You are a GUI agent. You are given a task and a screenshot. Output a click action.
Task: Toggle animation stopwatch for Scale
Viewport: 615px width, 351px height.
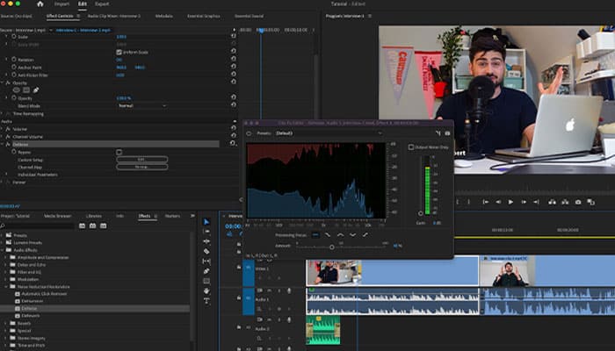click(14, 37)
